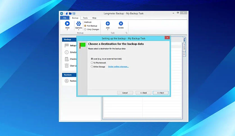Image resolution: width=235 pixels, height=136 pixels.
Task: Click the new document quick-access icon
Action: point(67,13)
